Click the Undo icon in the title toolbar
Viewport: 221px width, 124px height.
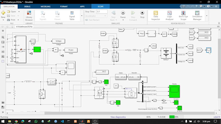click(x=188, y=6)
